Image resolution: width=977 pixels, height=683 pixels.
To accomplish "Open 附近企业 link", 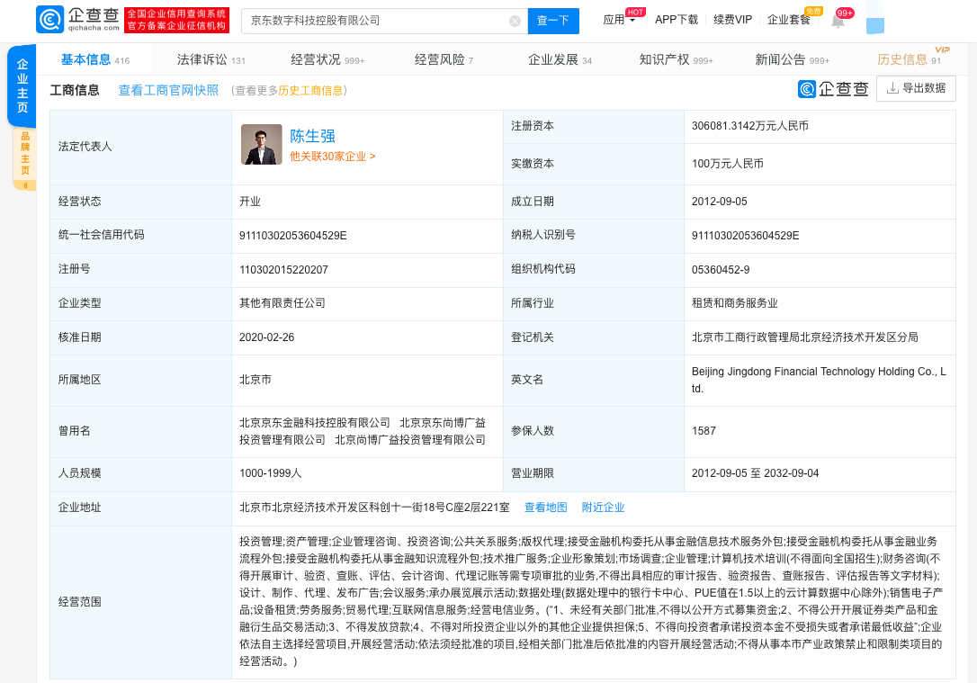I will point(603,508).
